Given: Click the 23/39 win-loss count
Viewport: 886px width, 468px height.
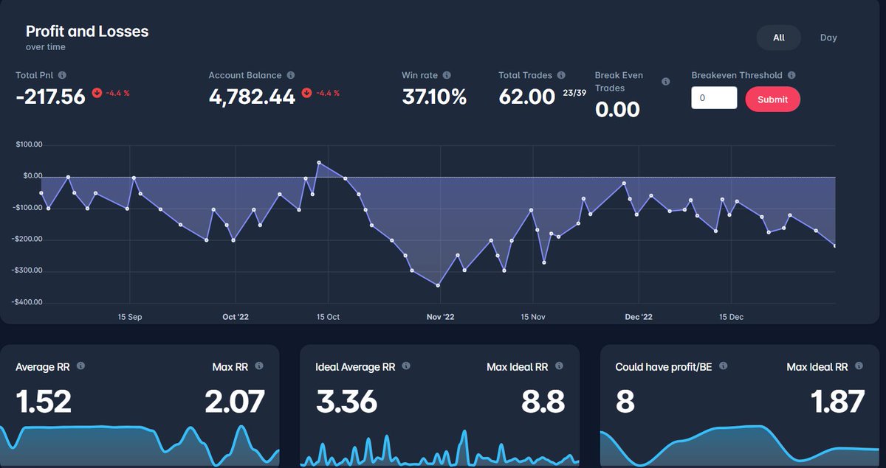Looking at the screenshot, I should (x=574, y=93).
